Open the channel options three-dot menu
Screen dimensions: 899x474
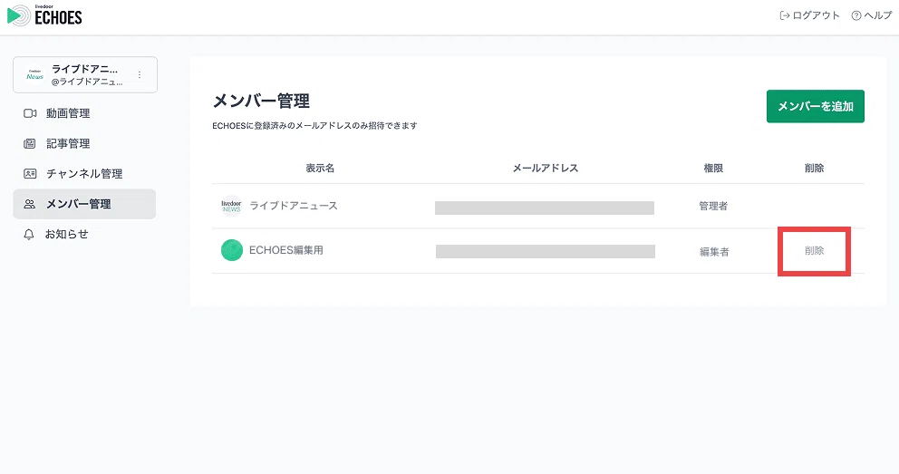[140, 75]
